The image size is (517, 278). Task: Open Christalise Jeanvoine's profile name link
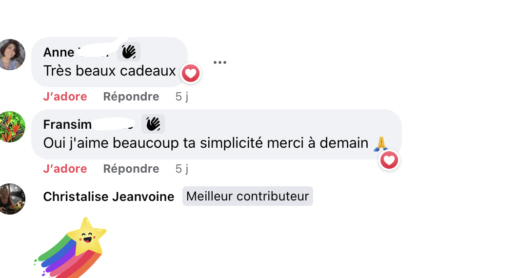108,197
